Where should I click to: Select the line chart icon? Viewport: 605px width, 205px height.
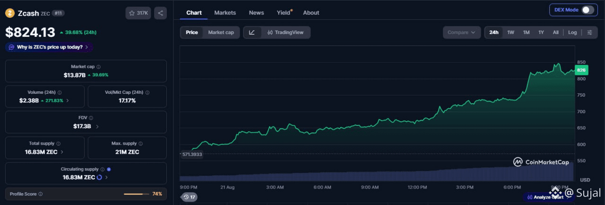pyautogui.click(x=252, y=33)
